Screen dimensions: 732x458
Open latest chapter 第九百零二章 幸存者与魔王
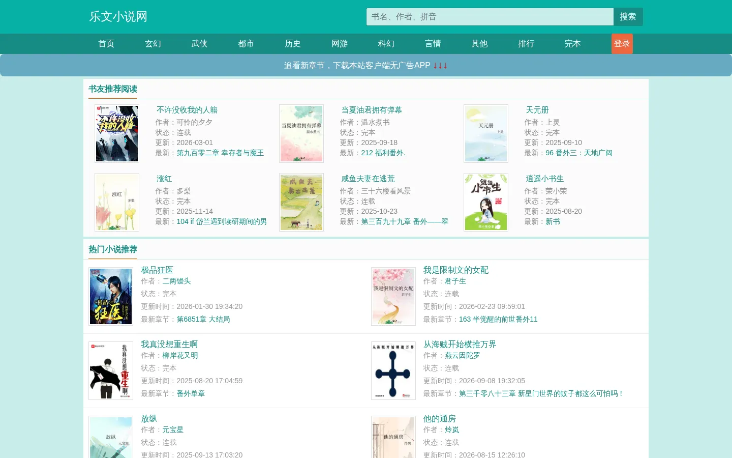220,153
